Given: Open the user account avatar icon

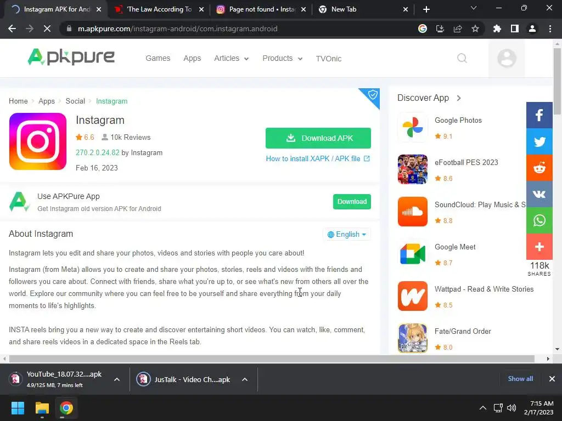Looking at the screenshot, I should pyautogui.click(x=507, y=58).
